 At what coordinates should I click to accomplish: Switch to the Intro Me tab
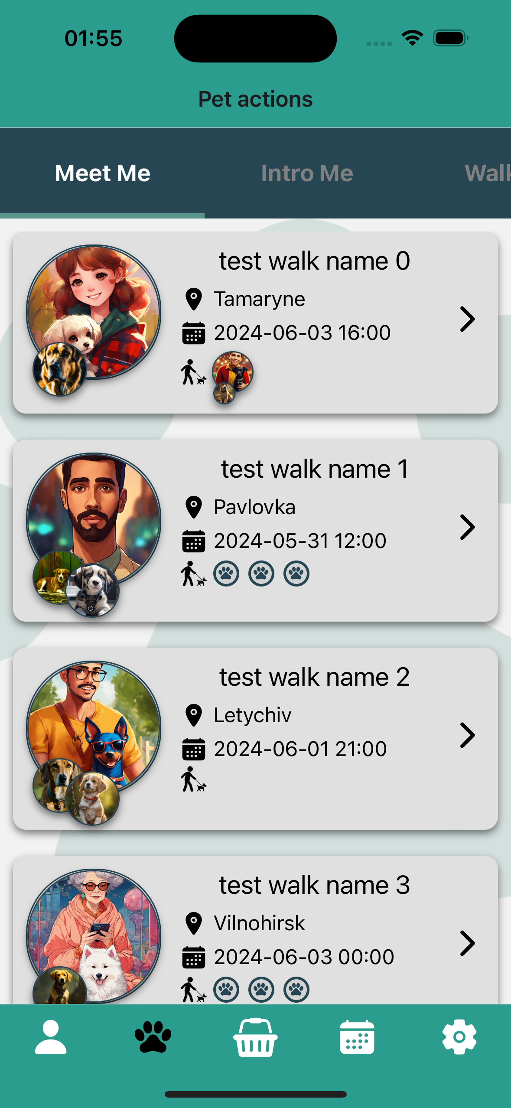307,173
